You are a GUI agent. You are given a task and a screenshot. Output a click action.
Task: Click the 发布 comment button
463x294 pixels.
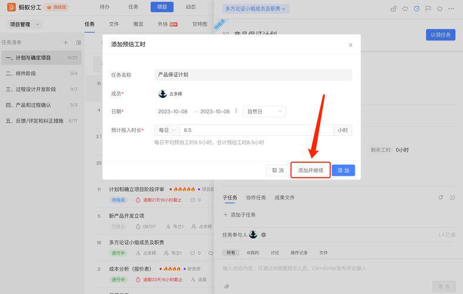[444, 286]
